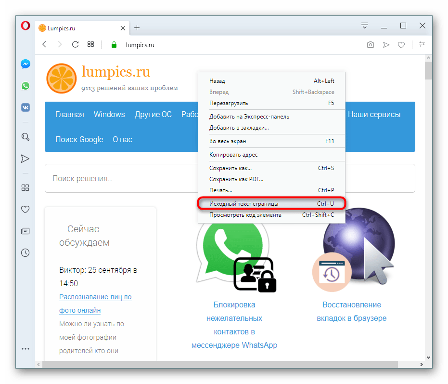Screen dimensions: 448x384
Task: Reload the page with toolbar icon
Action: tap(75, 44)
